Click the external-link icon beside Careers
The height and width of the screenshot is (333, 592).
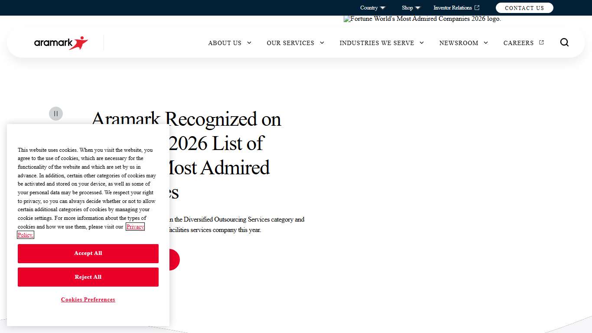541,42
